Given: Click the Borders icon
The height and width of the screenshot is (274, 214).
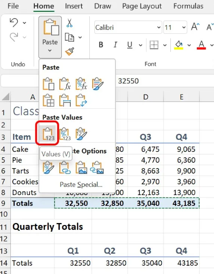Looking at the screenshot, I should [x=154, y=45].
